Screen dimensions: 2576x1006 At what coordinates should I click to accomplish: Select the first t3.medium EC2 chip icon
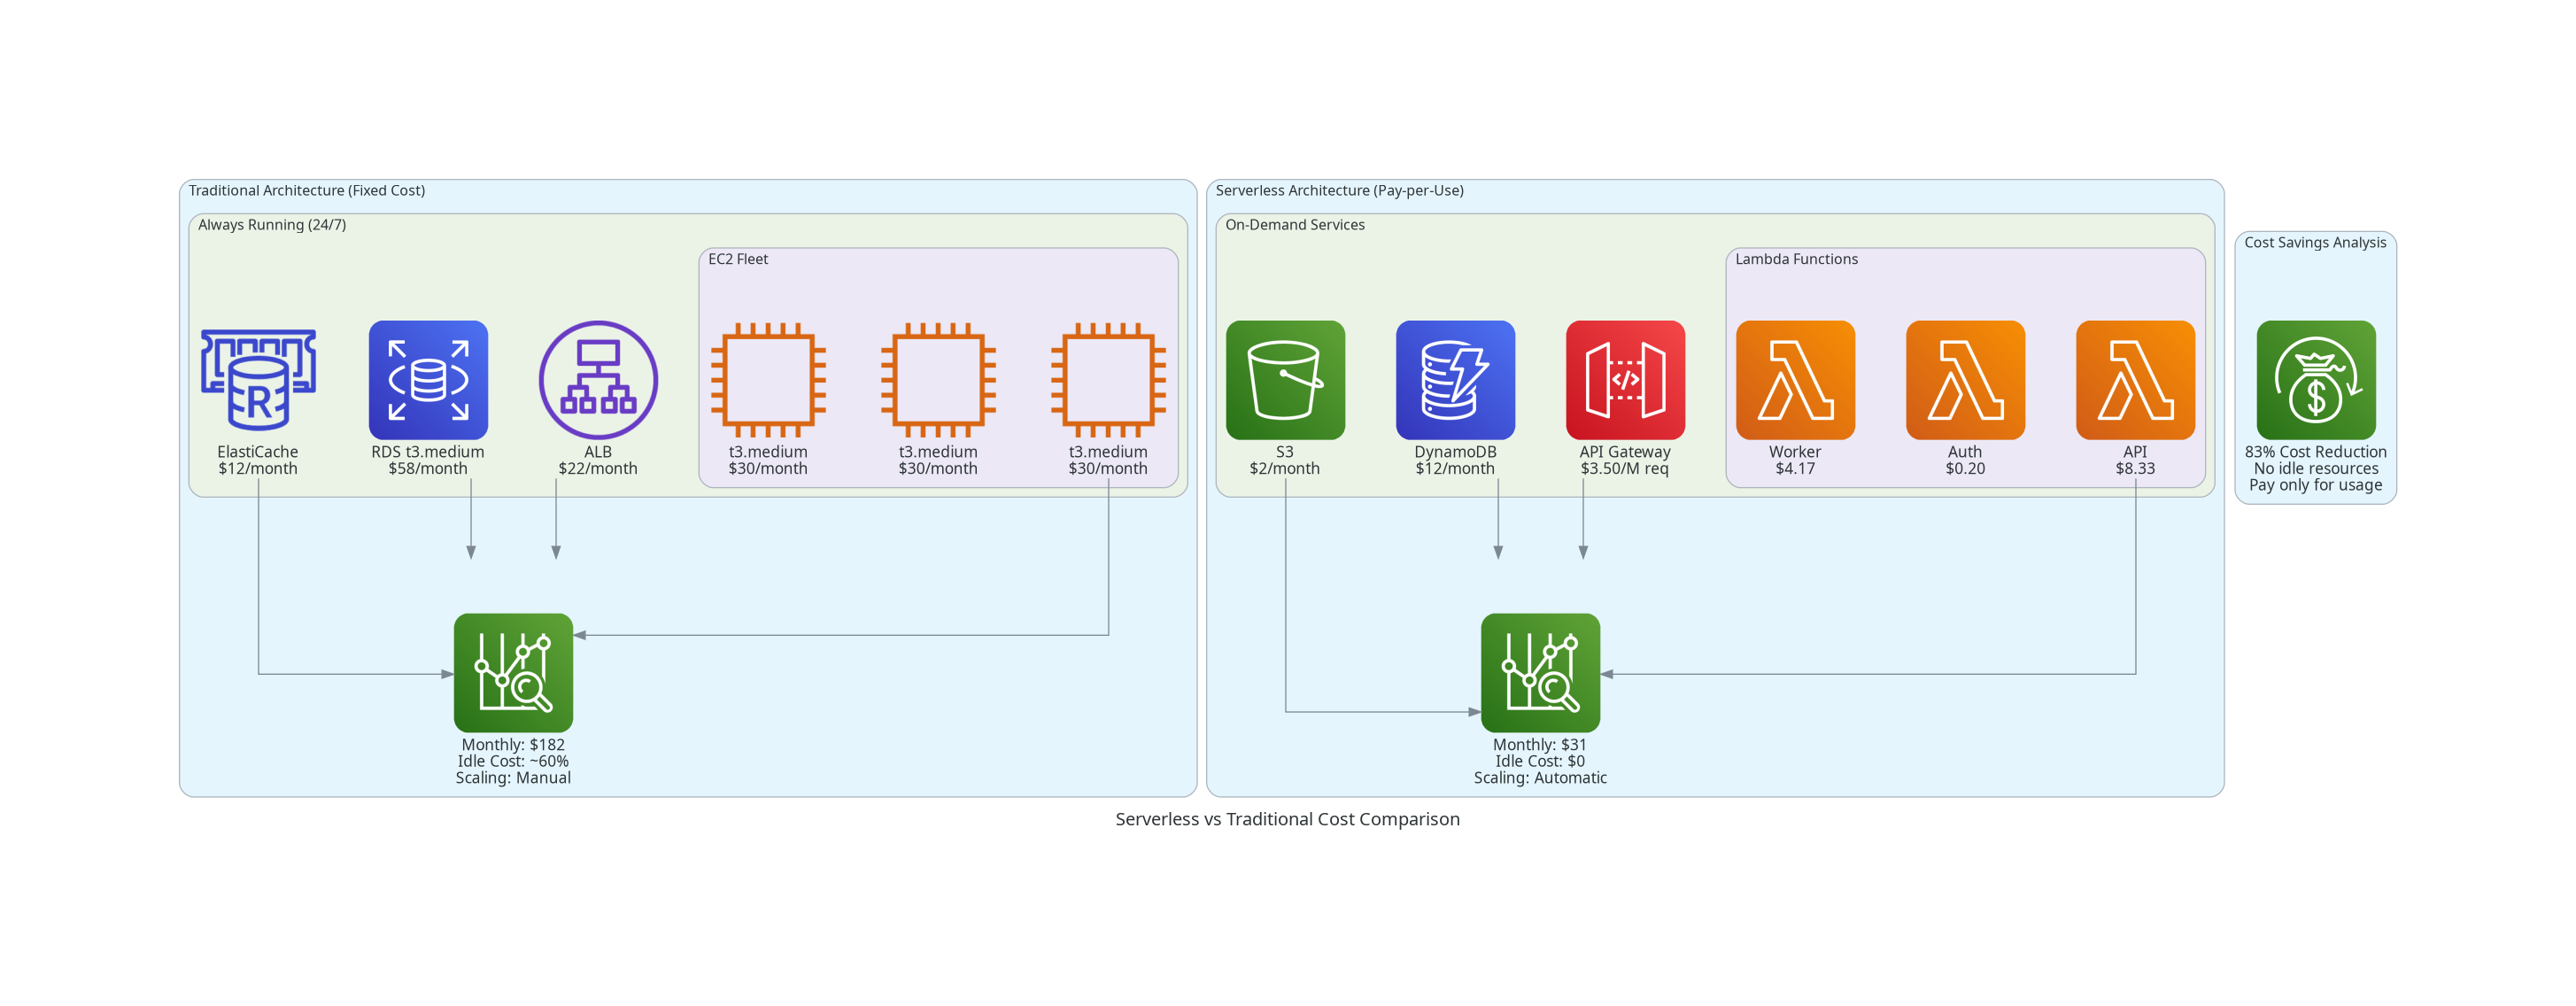(768, 380)
